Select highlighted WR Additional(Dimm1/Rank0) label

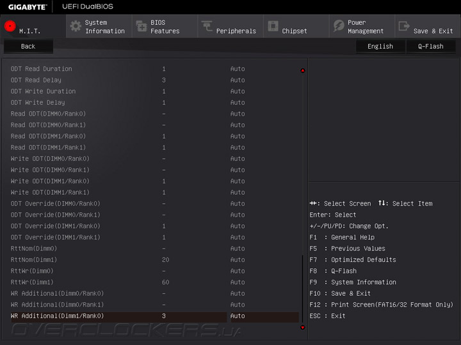[58, 316]
